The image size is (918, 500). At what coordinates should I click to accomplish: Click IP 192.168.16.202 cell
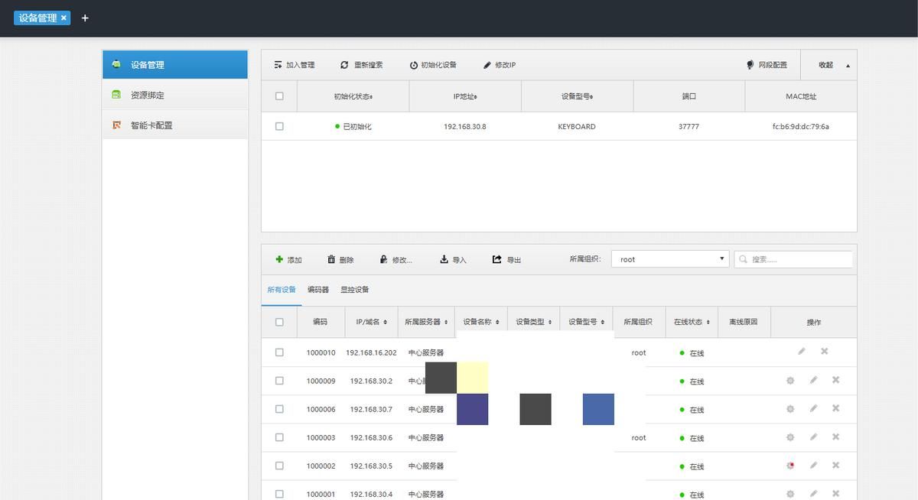click(371, 352)
